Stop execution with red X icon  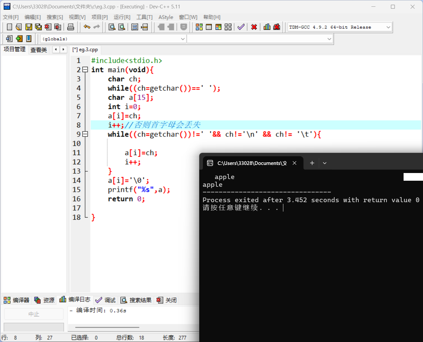254,27
